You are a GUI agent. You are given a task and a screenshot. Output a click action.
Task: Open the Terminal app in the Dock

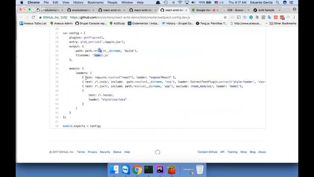pyautogui.click(x=149, y=170)
